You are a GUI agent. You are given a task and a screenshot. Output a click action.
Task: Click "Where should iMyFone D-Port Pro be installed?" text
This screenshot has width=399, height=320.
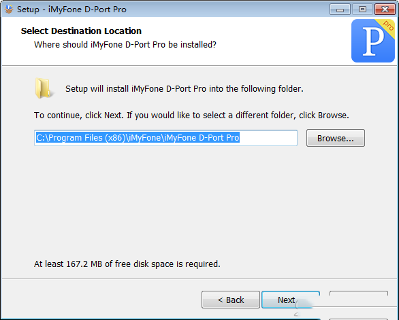point(125,45)
